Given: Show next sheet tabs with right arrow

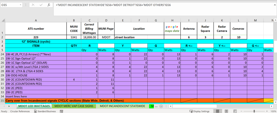Looking at the screenshot, I should 9,106.
